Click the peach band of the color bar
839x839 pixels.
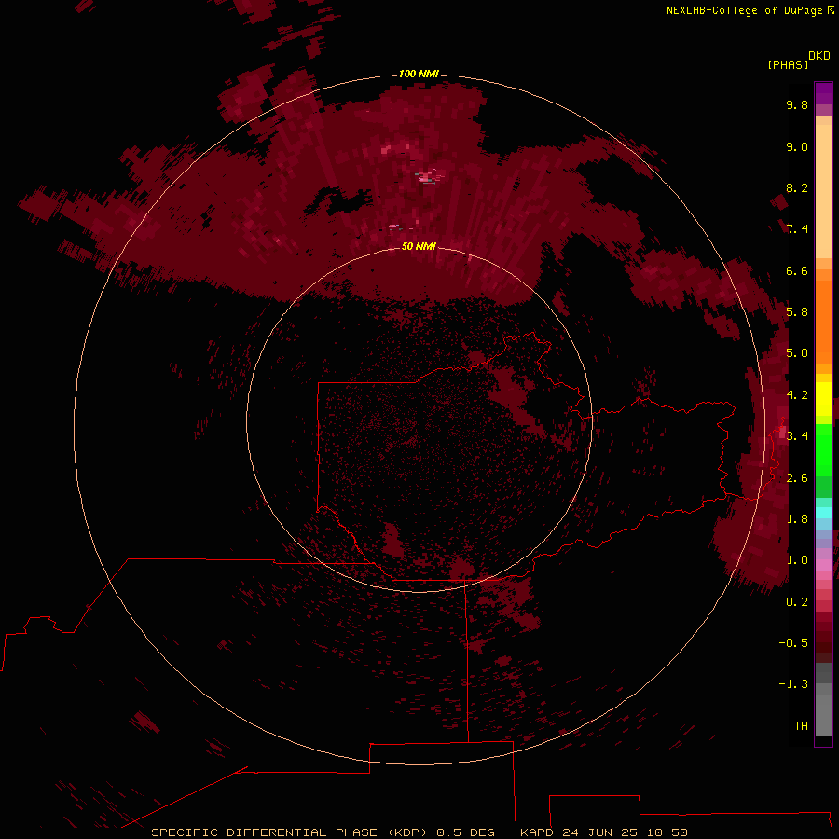(x=823, y=191)
